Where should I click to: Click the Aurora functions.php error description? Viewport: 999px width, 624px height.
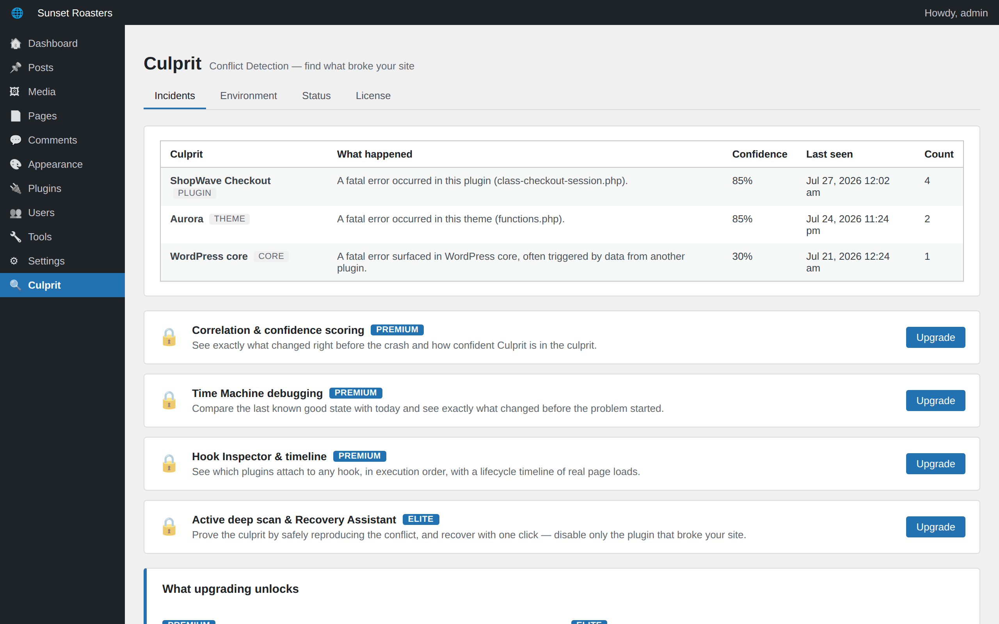pos(451,219)
